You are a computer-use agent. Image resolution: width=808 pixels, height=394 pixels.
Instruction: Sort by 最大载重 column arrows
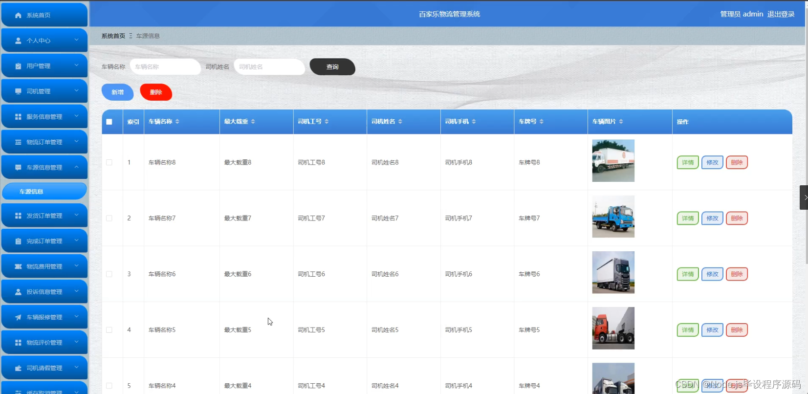click(x=253, y=122)
